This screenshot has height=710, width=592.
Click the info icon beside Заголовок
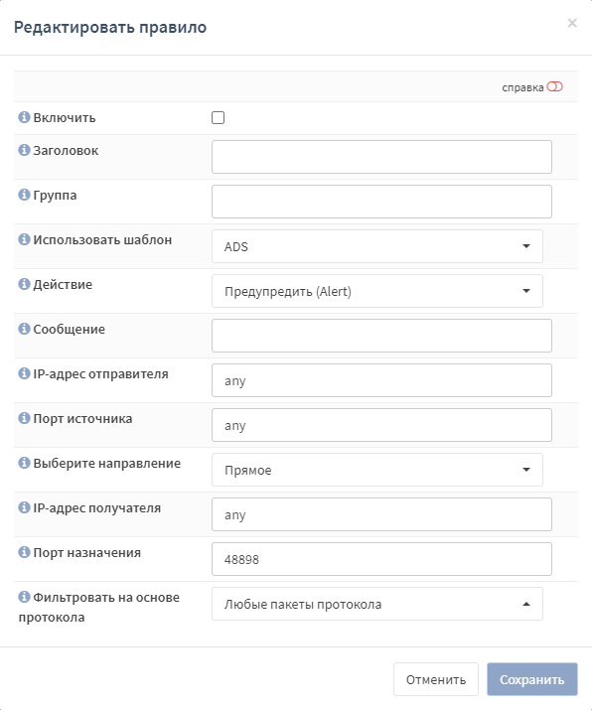point(24,150)
